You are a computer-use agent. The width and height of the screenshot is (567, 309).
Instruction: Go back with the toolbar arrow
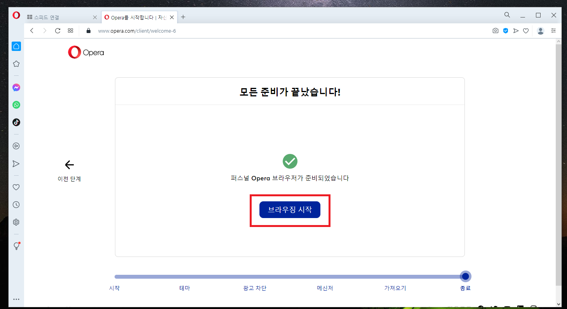point(32,31)
